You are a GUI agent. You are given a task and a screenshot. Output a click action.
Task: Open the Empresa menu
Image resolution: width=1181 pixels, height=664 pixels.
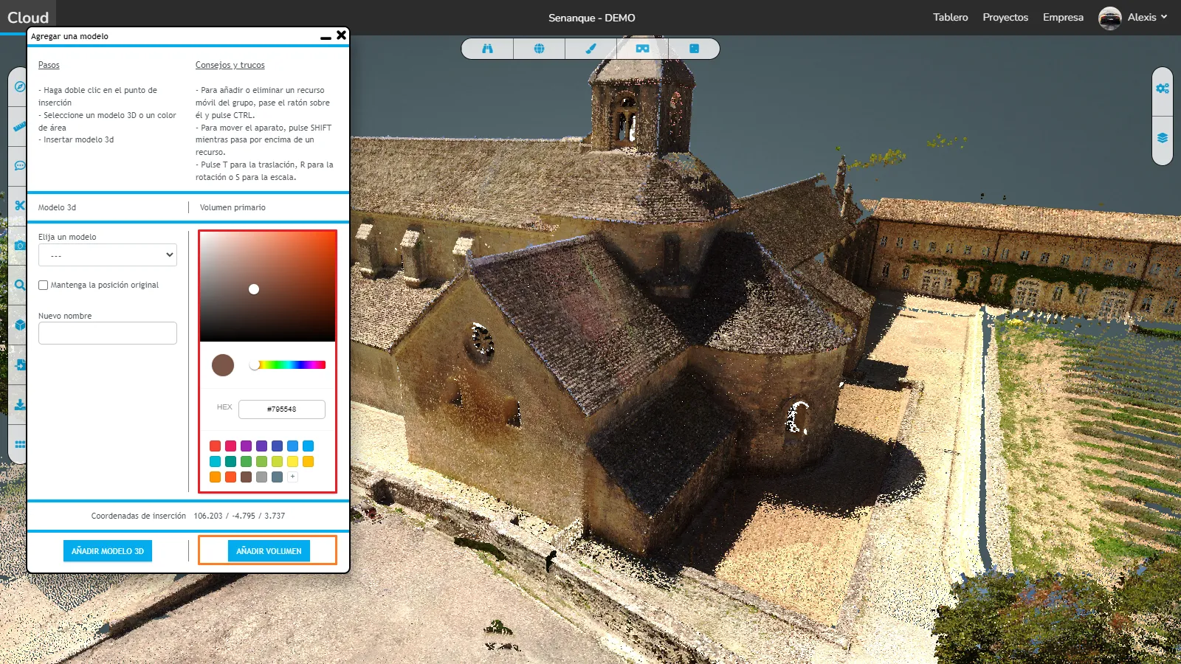(1063, 17)
